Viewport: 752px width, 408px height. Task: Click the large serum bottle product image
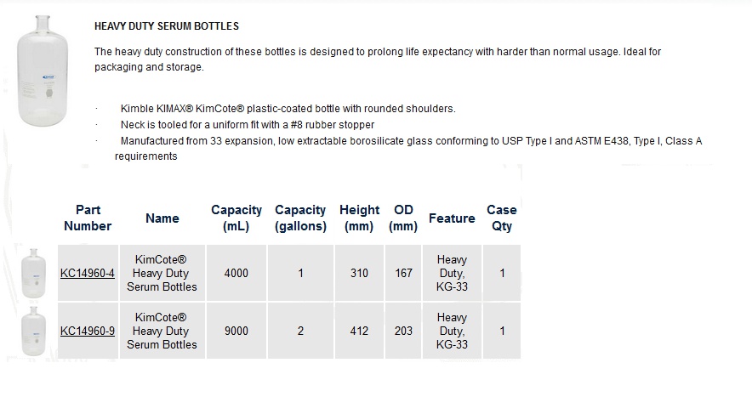point(43,71)
